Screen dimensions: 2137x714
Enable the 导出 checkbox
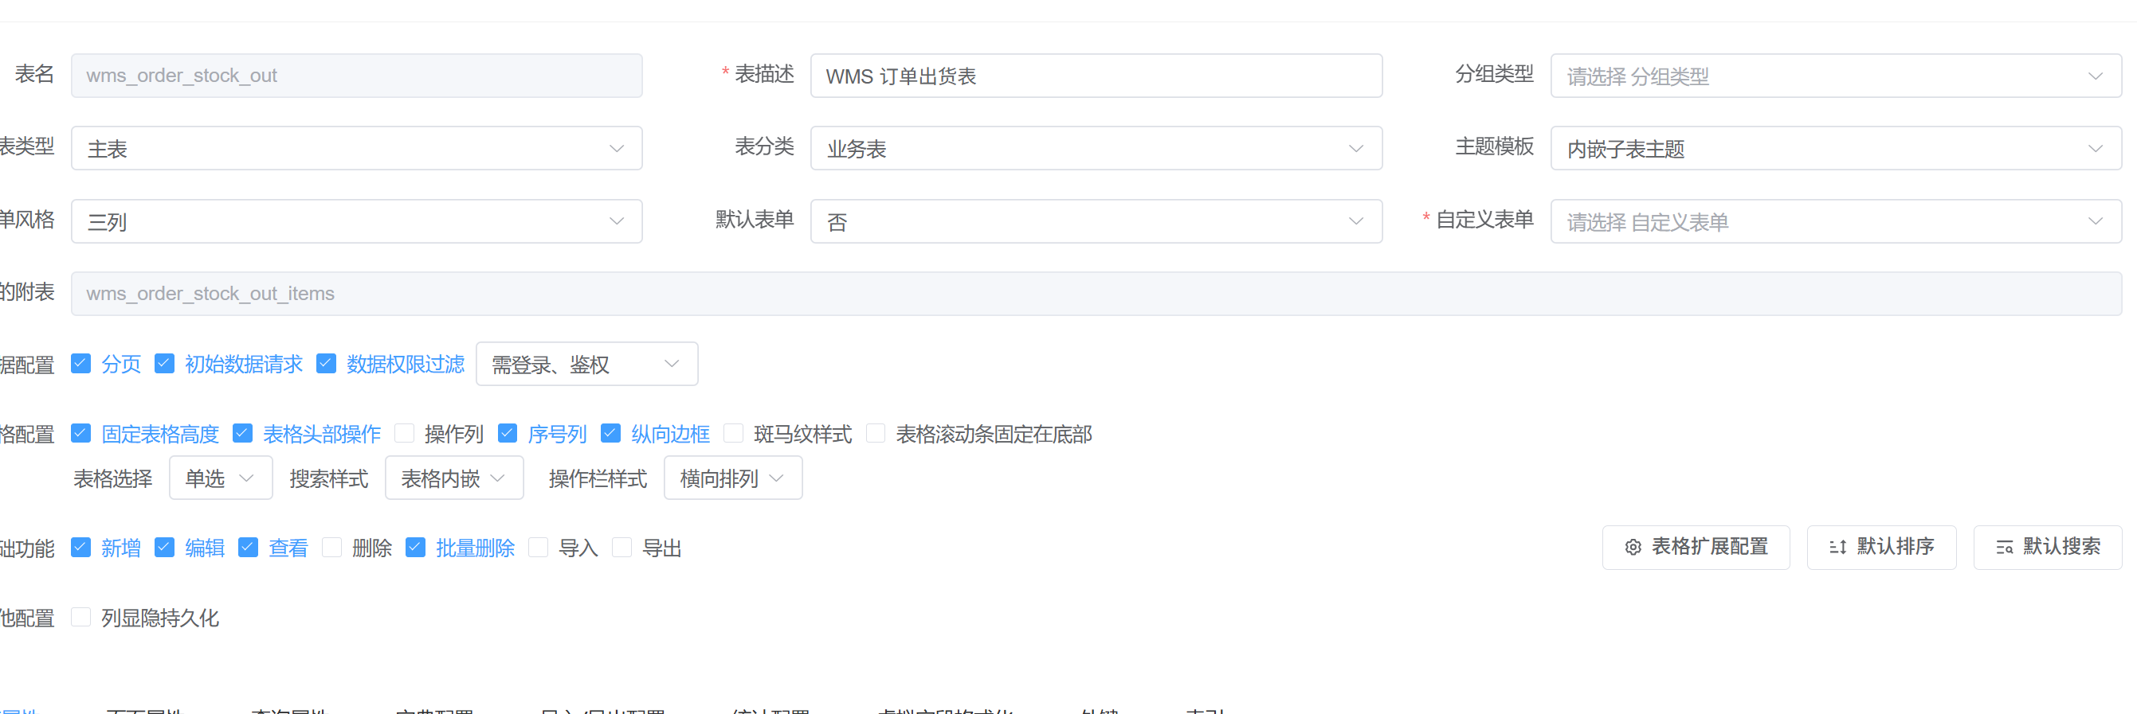click(621, 548)
